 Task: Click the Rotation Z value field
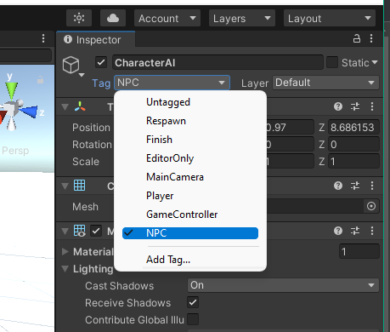click(x=353, y=145)
